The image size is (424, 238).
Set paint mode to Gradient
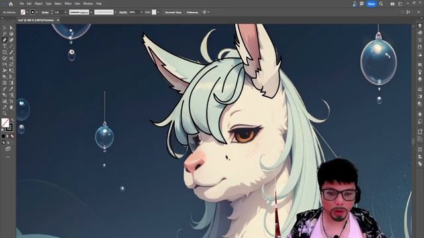click(x=7, y=136)
